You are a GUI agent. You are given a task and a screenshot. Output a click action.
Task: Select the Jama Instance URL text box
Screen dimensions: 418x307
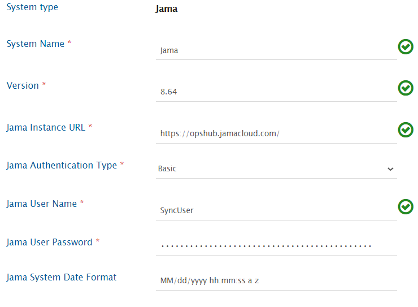pos(276,133)
